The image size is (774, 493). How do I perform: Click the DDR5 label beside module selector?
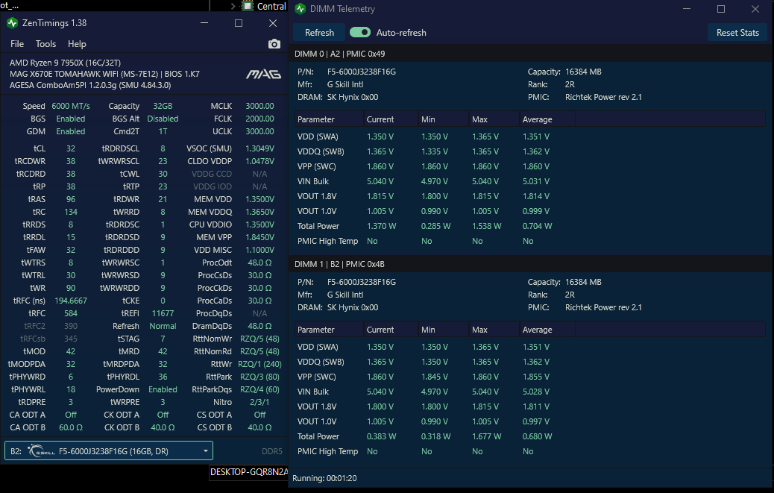tap(272, 451)
